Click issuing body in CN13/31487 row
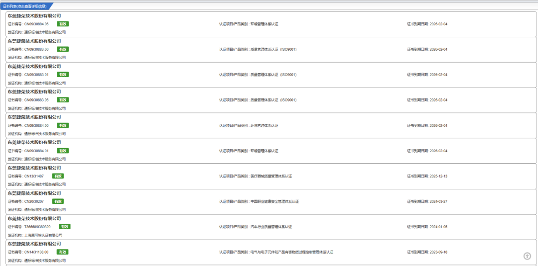The height and width of the screenshot is (266, 538). click(x=45, y=184)
